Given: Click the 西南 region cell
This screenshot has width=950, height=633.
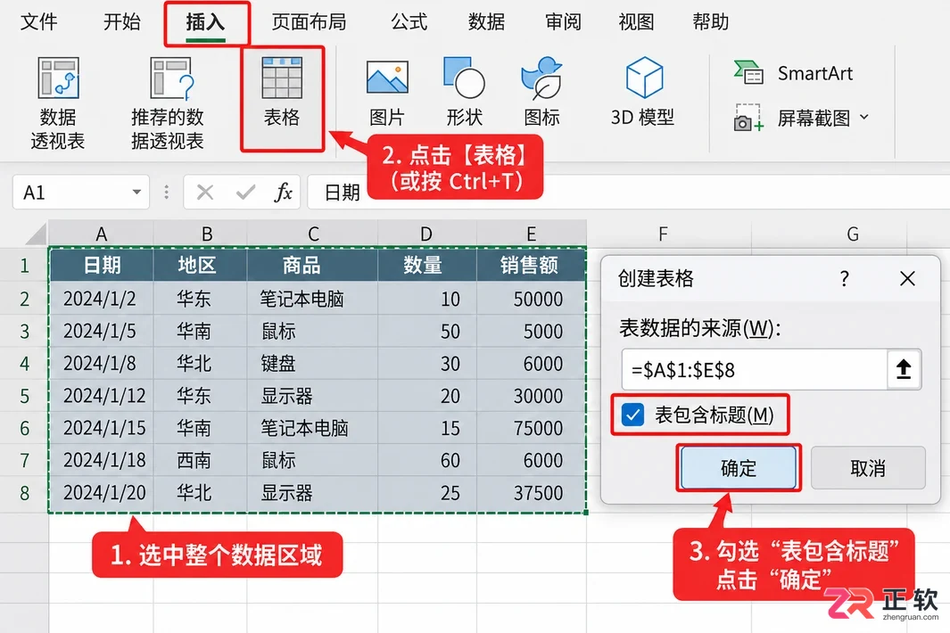Looking at the screenshot, I should (x=201, y=460).
